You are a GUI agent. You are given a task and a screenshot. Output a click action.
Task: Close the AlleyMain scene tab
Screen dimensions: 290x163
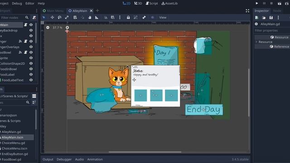tap(91, 11)
